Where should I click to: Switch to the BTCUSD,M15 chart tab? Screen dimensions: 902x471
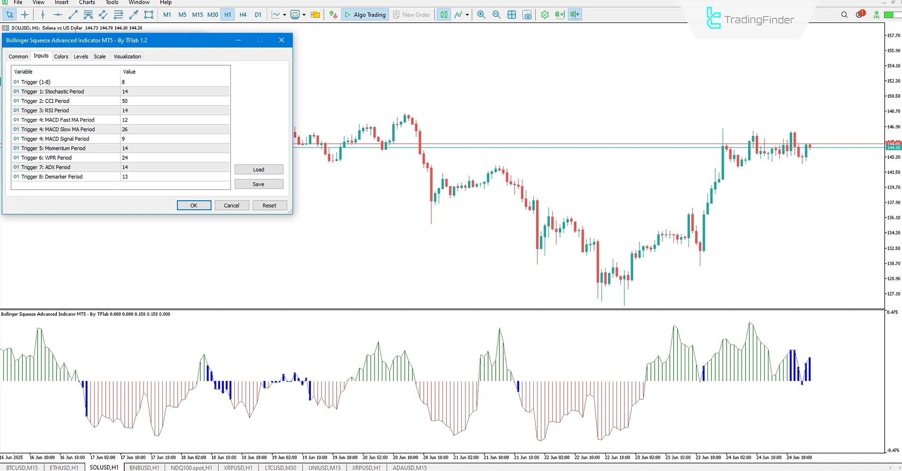pos(22,467)
